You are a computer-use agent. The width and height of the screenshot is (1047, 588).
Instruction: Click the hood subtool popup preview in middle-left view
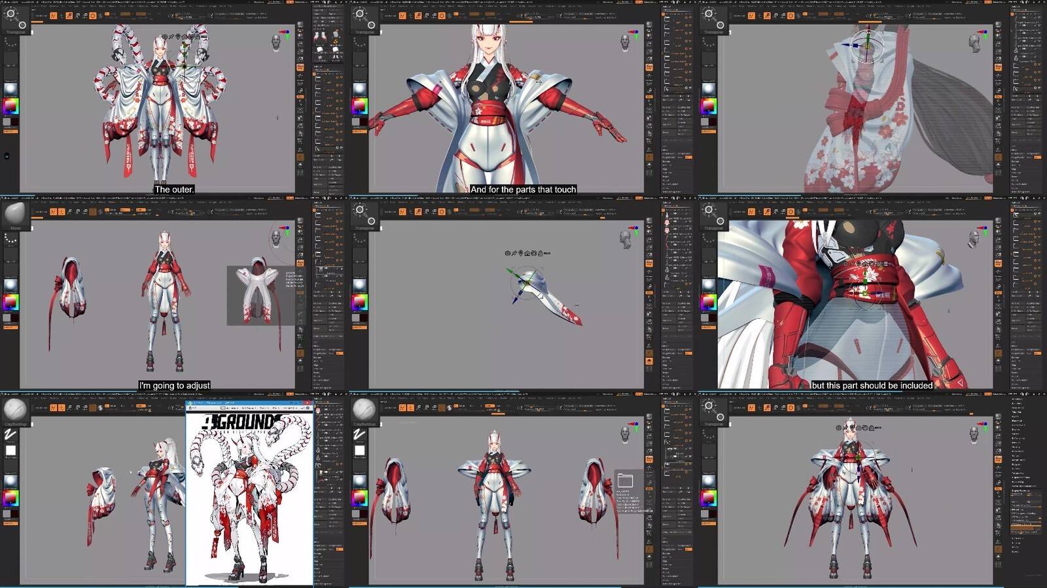(261, 295)
